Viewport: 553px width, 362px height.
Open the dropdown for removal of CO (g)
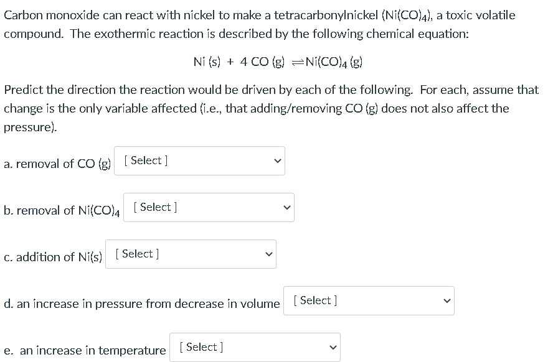coord(199,160)
